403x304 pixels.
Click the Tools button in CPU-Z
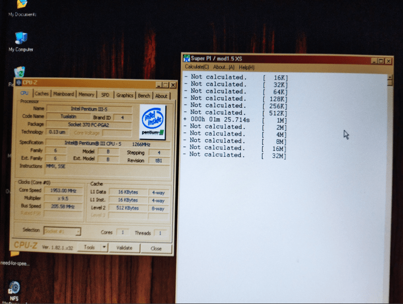89,247
